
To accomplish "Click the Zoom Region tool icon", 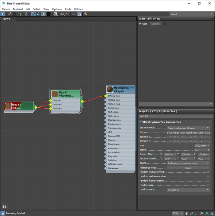I will tap(196, 213).
